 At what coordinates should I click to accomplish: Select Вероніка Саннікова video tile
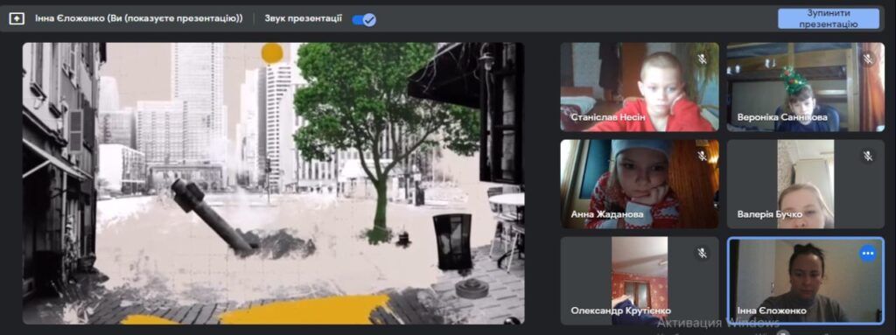point(805,87)
